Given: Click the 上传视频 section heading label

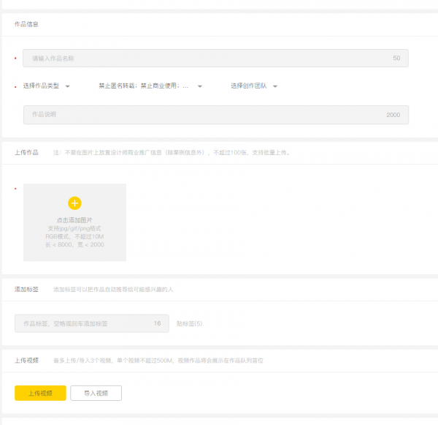Looking at the screenshot, I should pyautogui.click(x=26, y=361).
